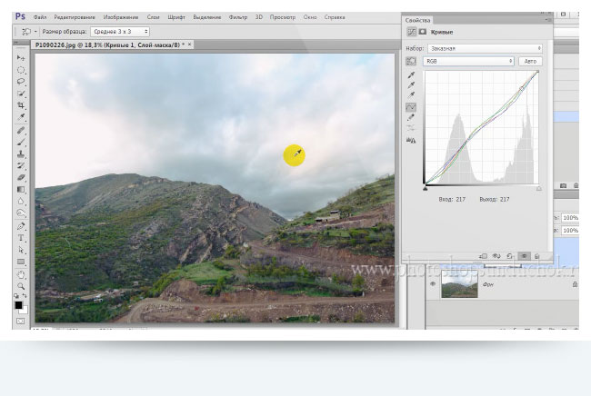
Task: Select the Brush tool
Action: click(x=21, y=143)
